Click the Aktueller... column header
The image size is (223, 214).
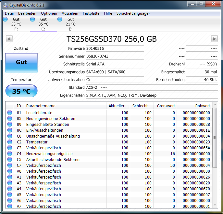click(118, 106)
